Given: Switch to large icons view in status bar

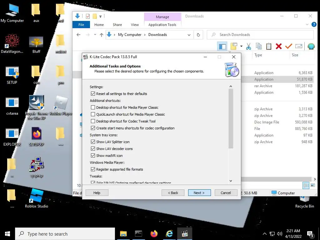Looking at the screenshot, I should tap(312, 185).
